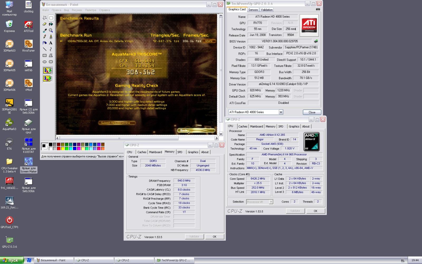Screen dimensions: 422x264
Task: Pick the red swatch in Paint palette
Action: point(59,149)
